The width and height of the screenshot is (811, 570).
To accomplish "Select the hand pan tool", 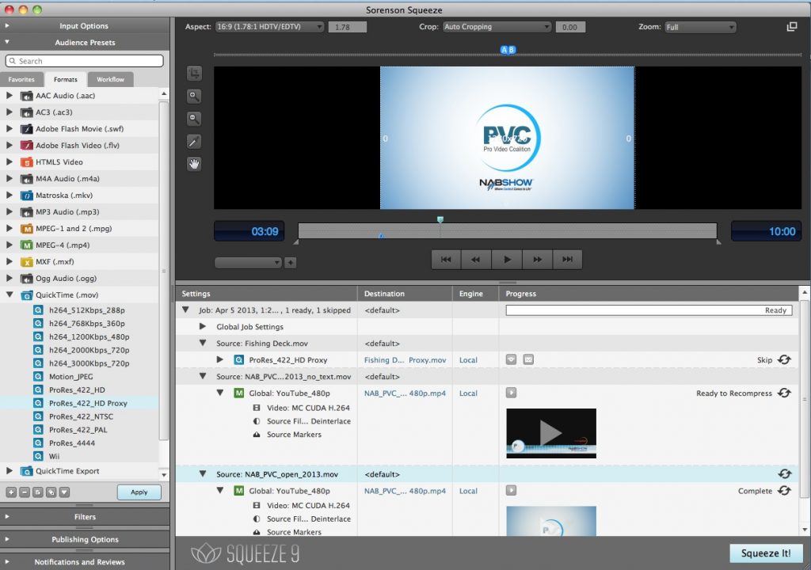I will click(x=194, y=165).
